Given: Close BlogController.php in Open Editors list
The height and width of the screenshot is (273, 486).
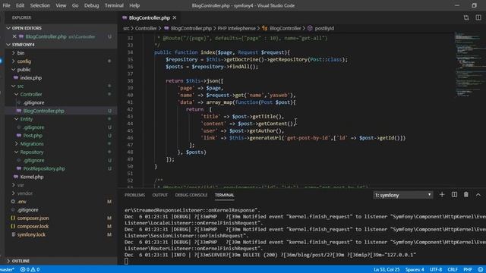Looking at the screenshot, I should 14,36.
